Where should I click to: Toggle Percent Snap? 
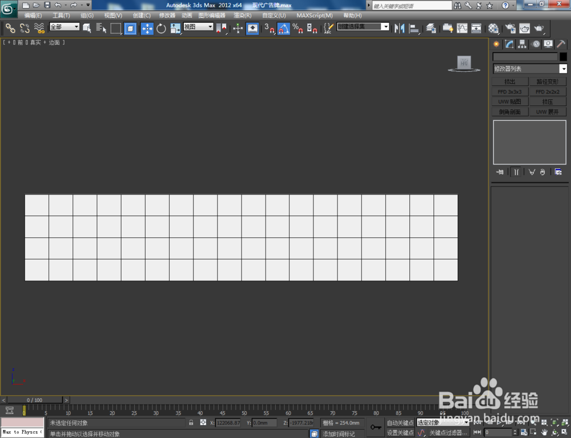tap(297, 29)
